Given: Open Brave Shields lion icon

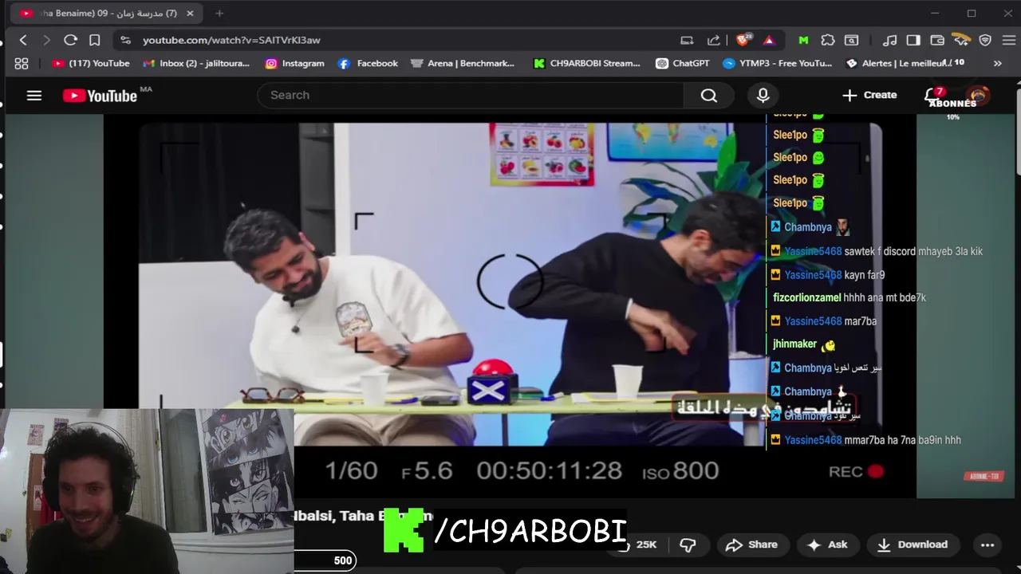Looking at the screenshot, I should point(743,40).
